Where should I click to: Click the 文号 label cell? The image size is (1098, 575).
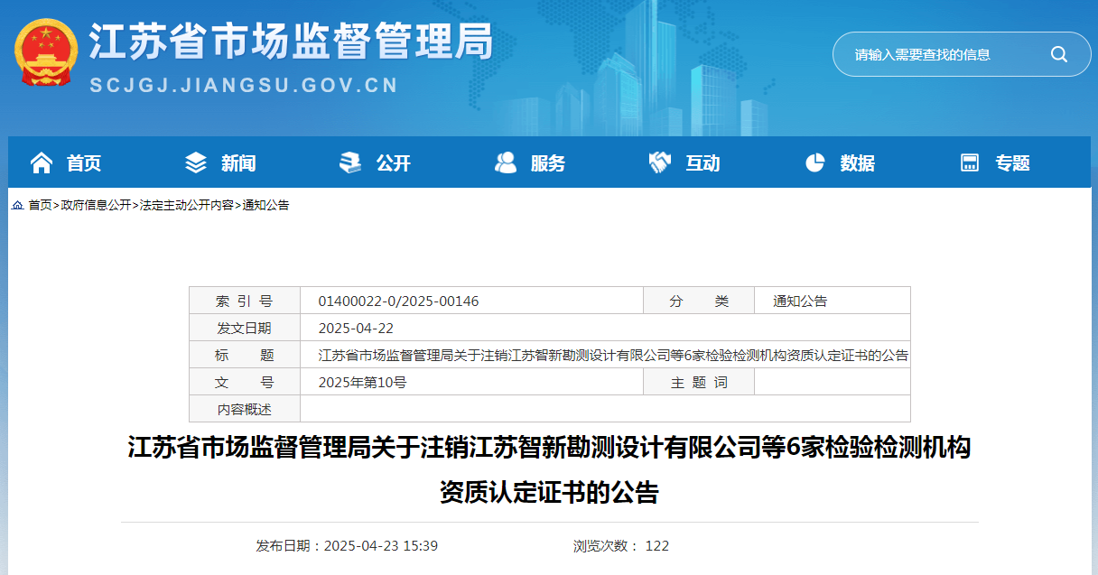tap(245, 383)
